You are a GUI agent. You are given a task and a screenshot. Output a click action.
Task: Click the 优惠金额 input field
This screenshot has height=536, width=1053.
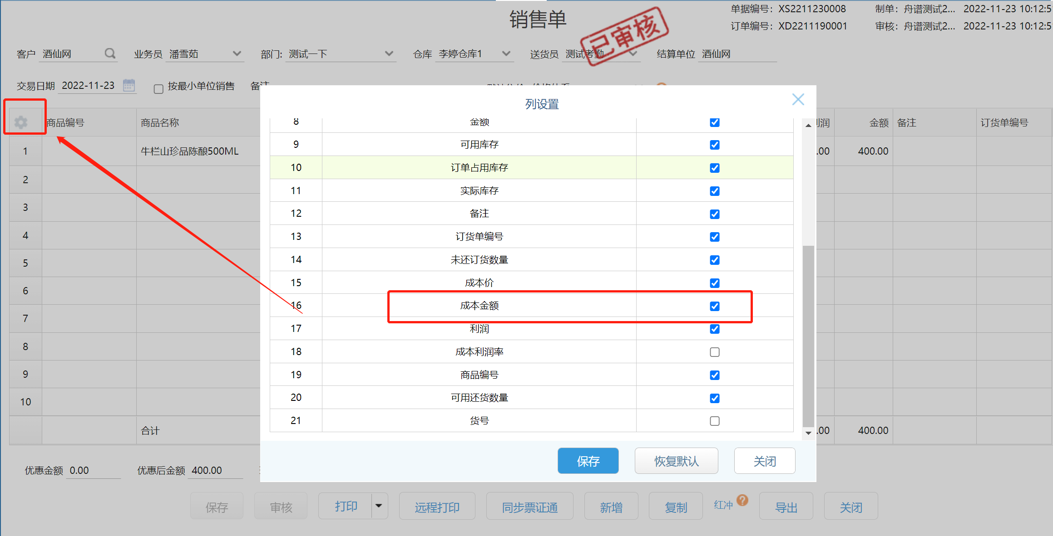pos(94,470)
